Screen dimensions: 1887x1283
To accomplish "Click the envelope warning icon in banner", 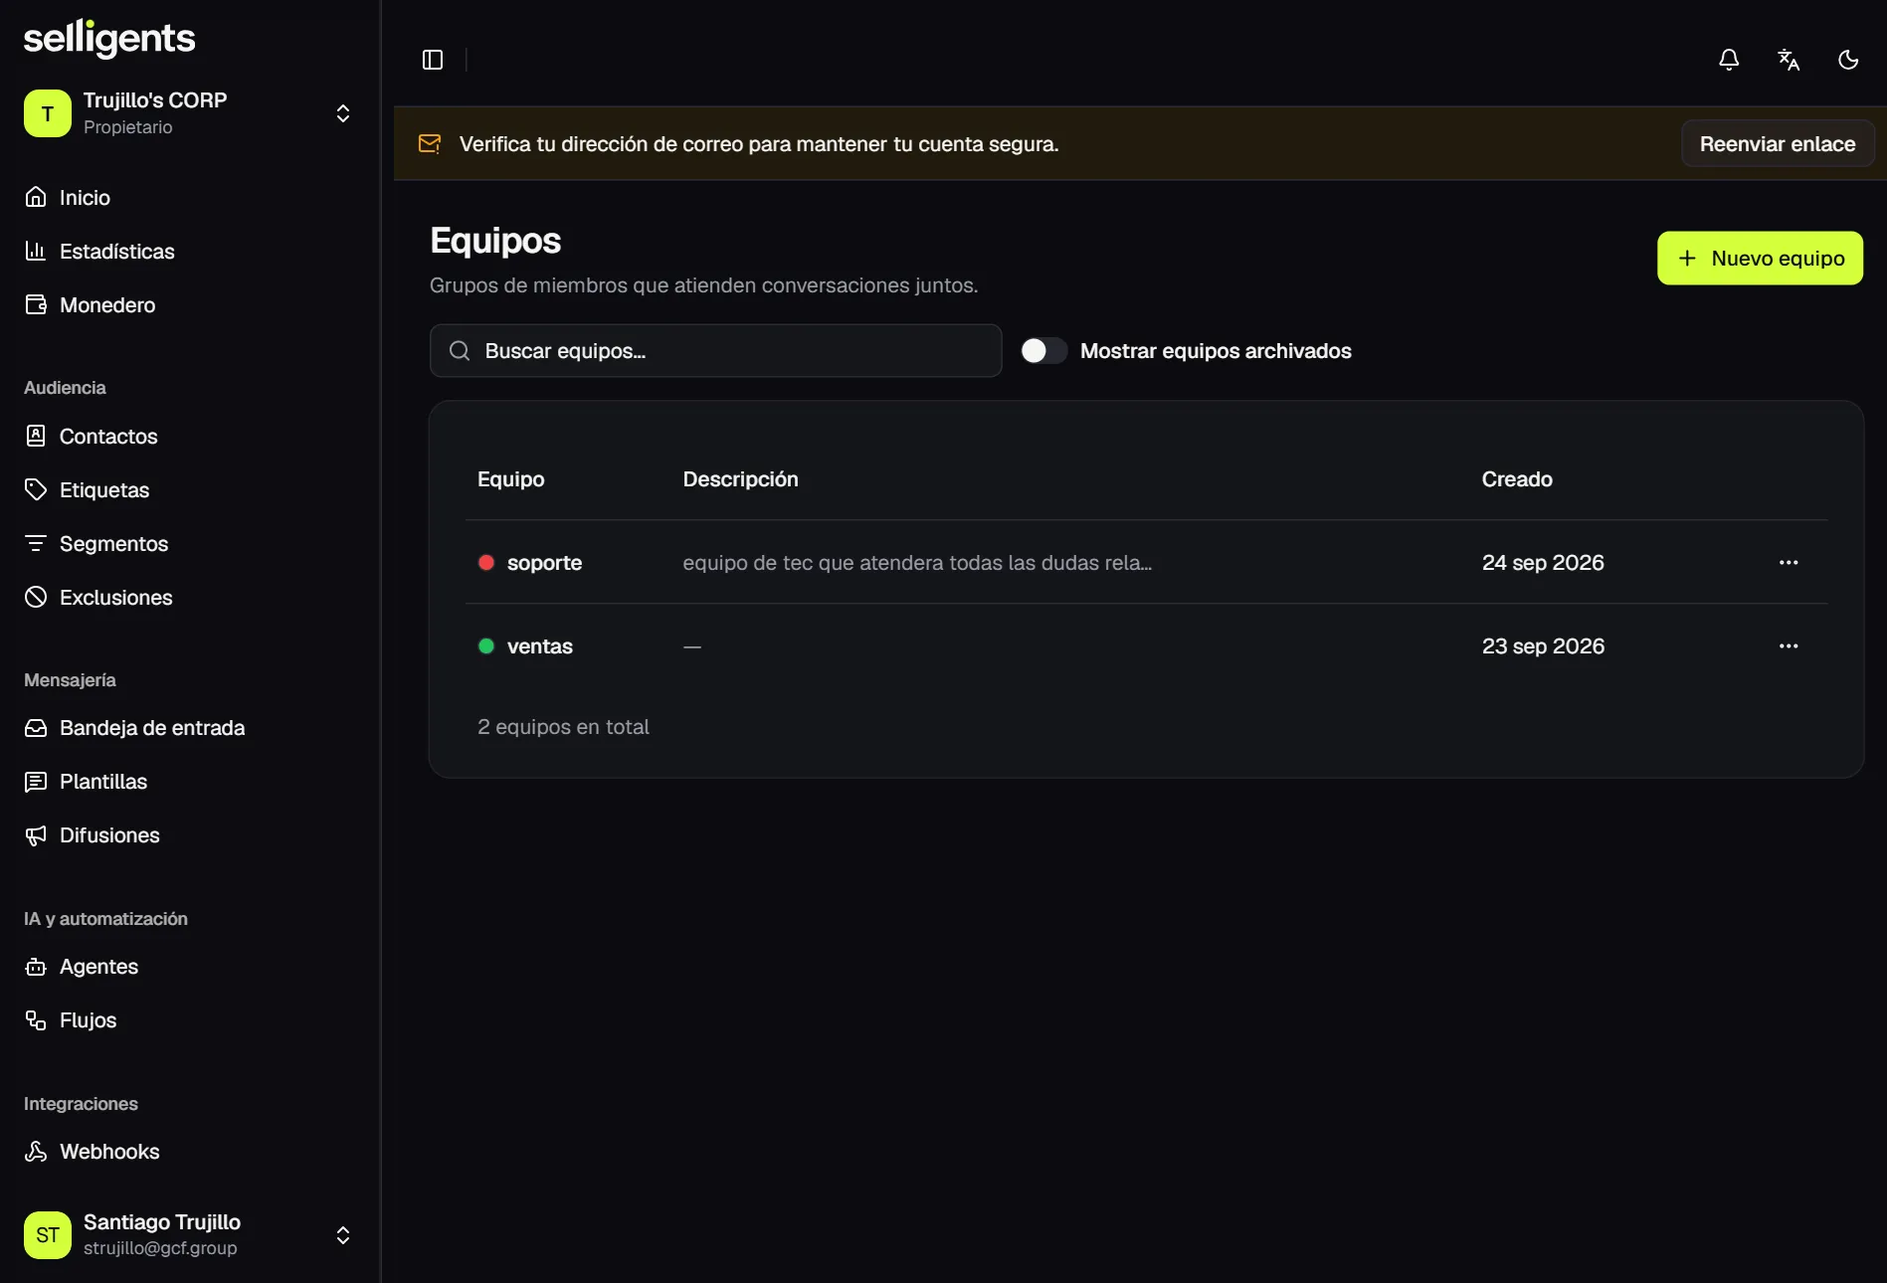I will point(430,144).
